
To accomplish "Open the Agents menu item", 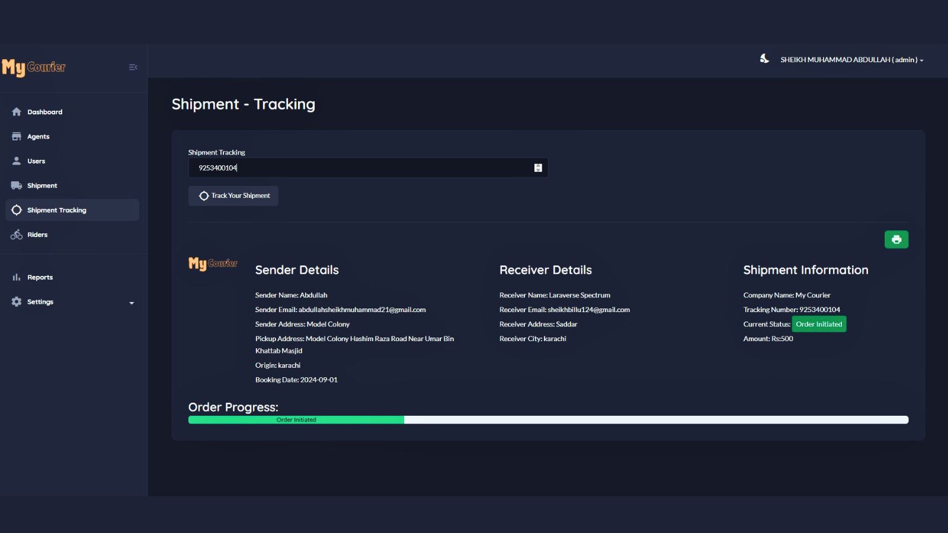I will click(x=72, y=136).
